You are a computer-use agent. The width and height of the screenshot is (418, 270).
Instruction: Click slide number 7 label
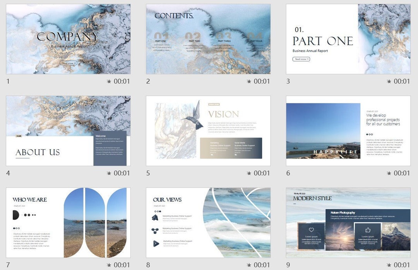pos(8,265)
